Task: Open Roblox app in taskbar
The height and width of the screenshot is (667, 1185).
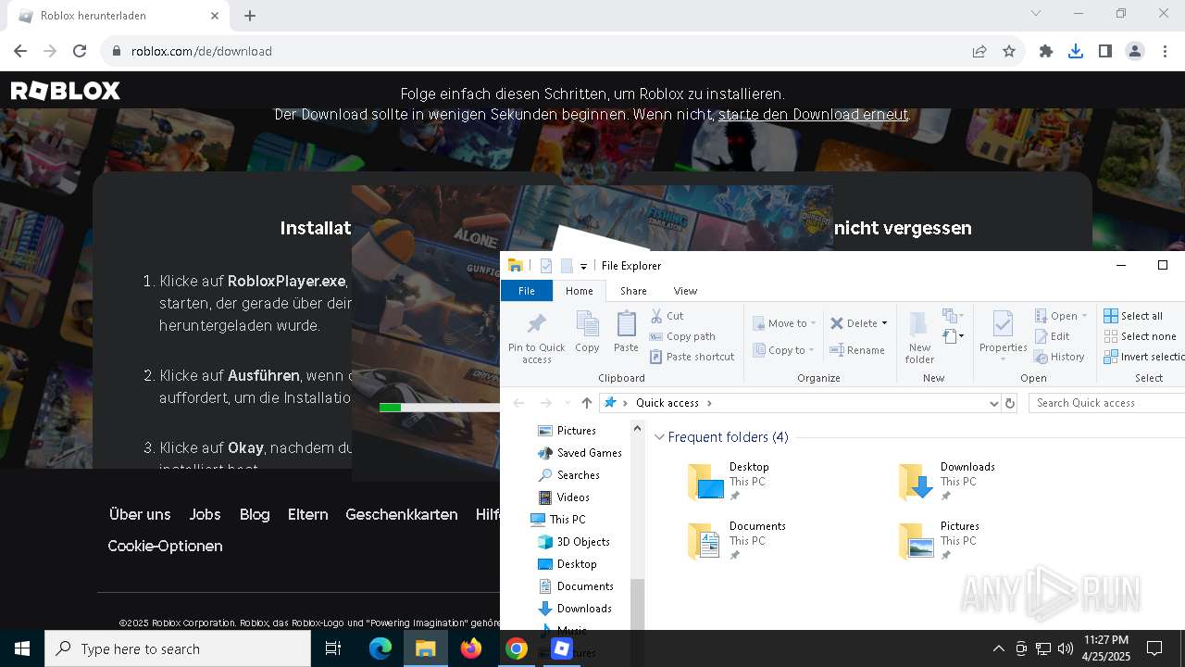Action: click(x=561, y=648)
